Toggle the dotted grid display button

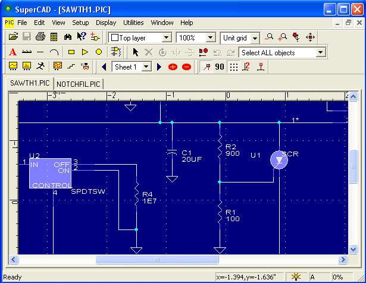pos(234,67)
